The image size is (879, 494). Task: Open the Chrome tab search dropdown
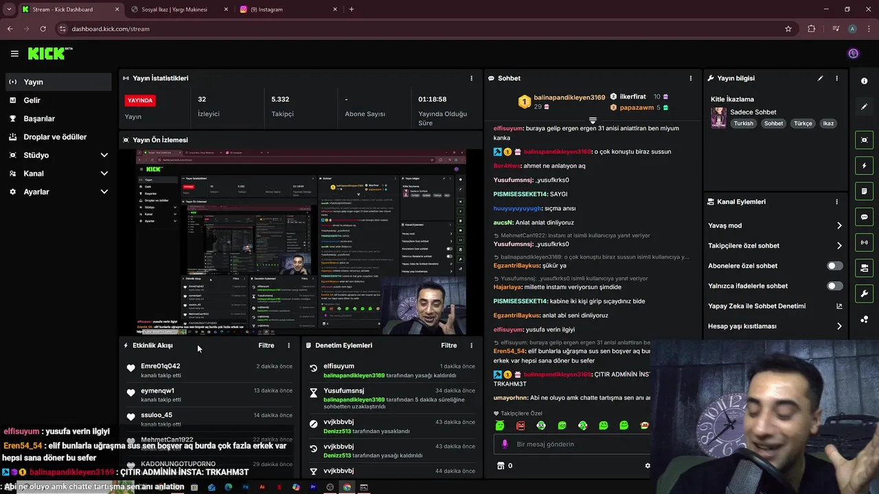pos(9,10)
